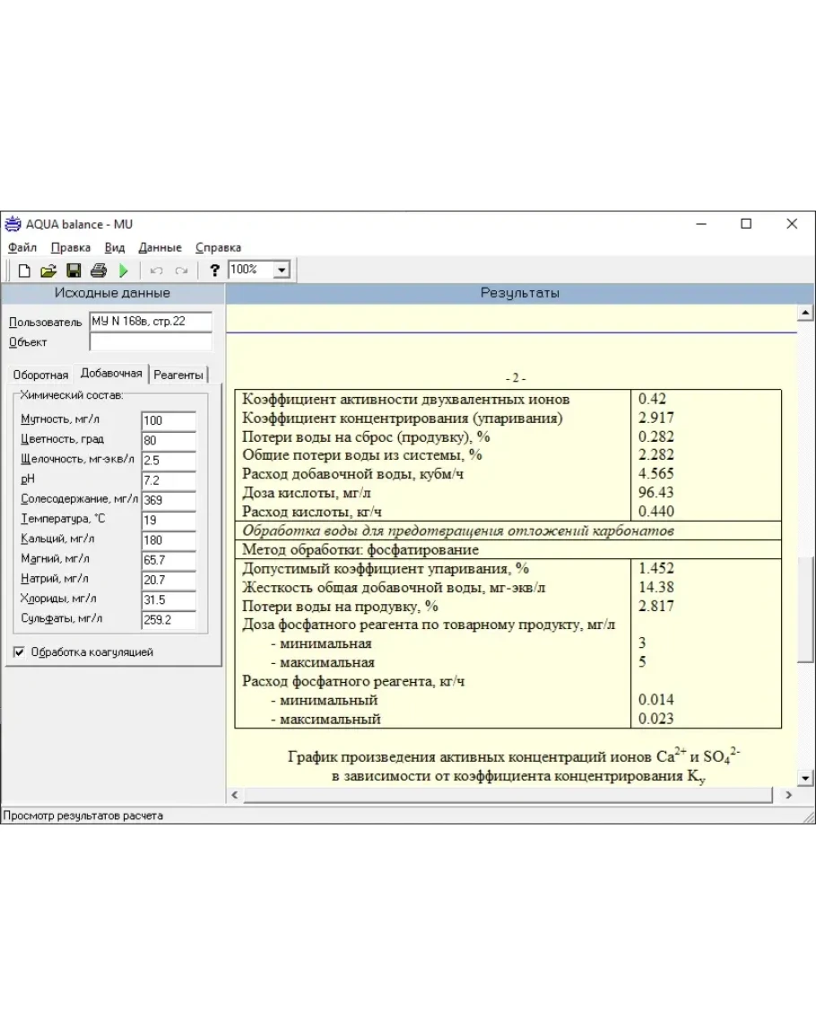Image resolution: width=816 pixels, height=1035 pixels.
Task: Select the Кальций, мг/л value field
Action: (168, 539)
